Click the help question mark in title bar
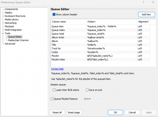Screen dimensions: 158x117 click(144, 2)
